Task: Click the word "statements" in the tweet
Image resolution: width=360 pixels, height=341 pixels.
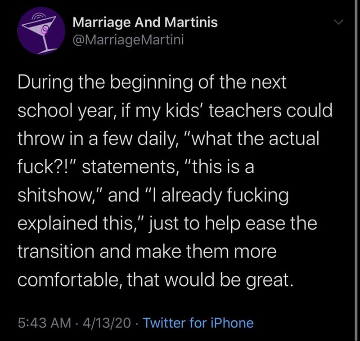Action: coord(129,167)
